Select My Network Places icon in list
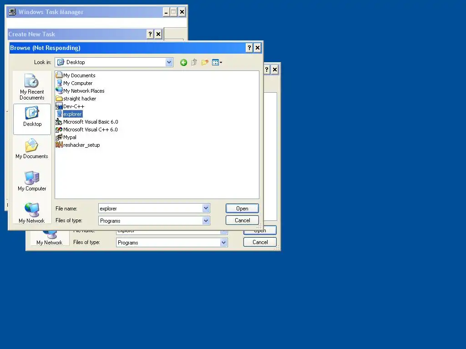 [59, 90]
